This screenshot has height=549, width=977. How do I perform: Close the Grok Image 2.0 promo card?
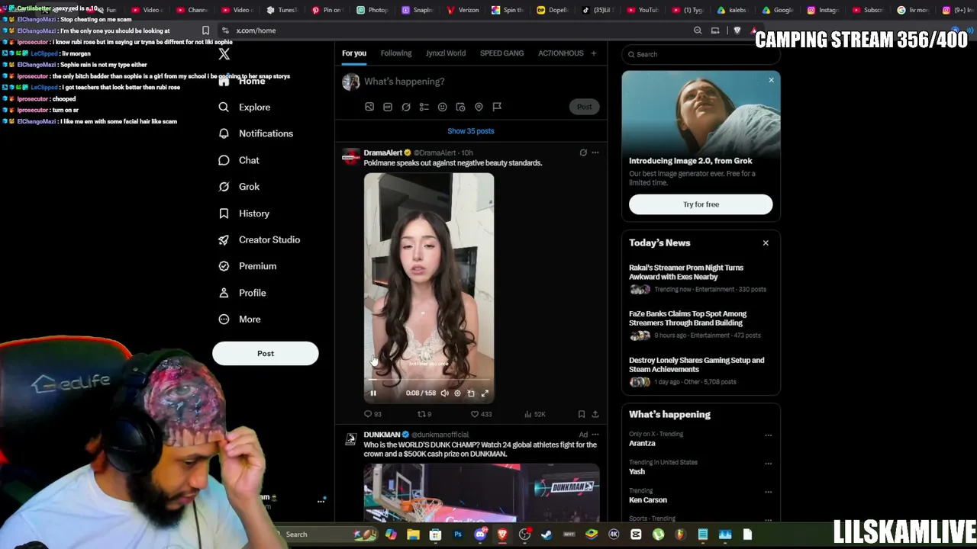(771, 80)
